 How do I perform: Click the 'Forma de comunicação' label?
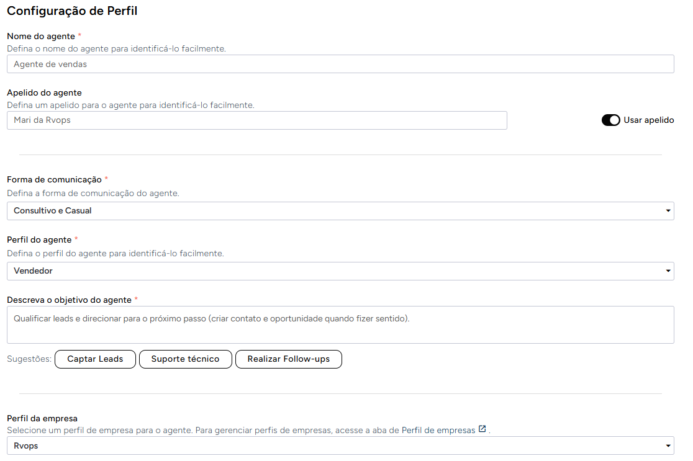[x=54, y=180]
